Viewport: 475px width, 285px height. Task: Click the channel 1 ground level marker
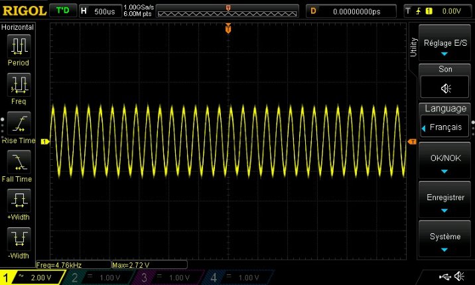coord(45,142)
